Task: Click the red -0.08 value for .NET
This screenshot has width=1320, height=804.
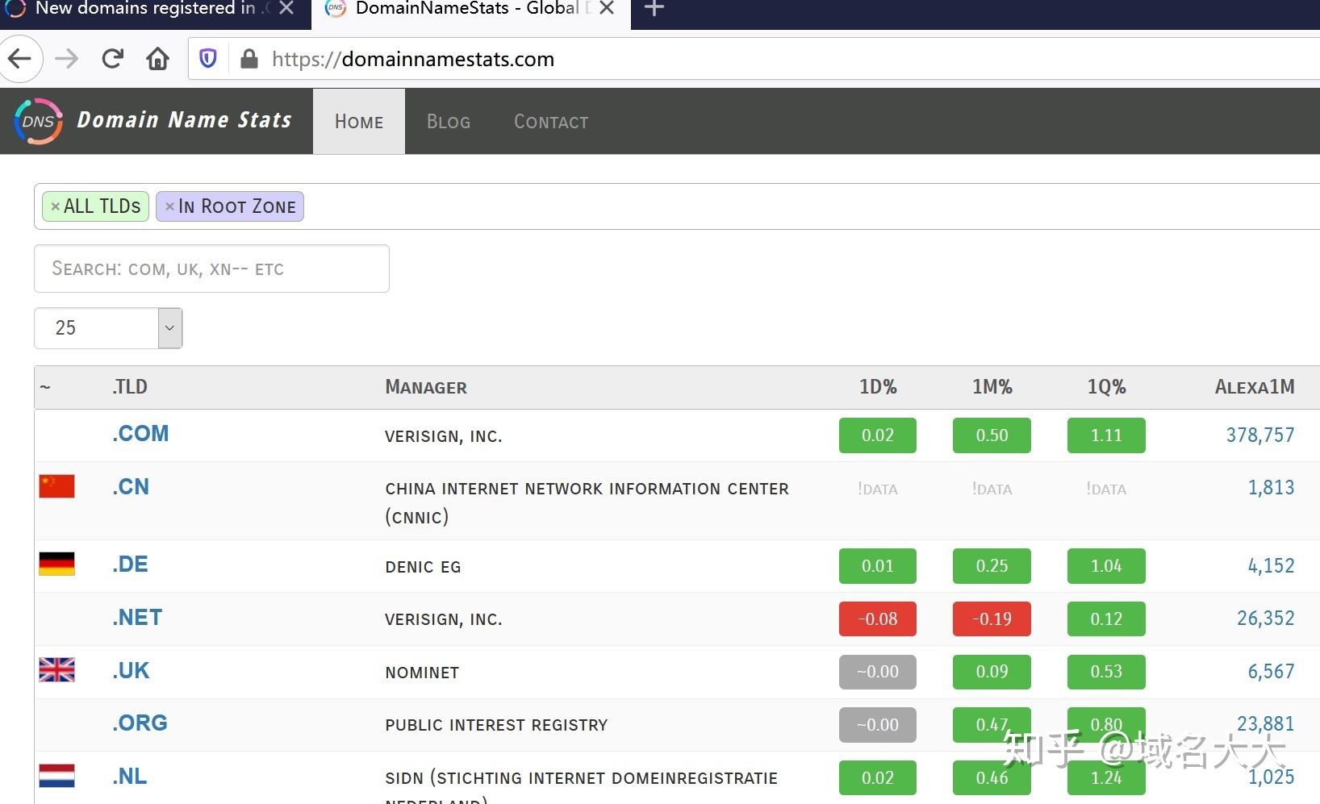Action: (878, 619)
